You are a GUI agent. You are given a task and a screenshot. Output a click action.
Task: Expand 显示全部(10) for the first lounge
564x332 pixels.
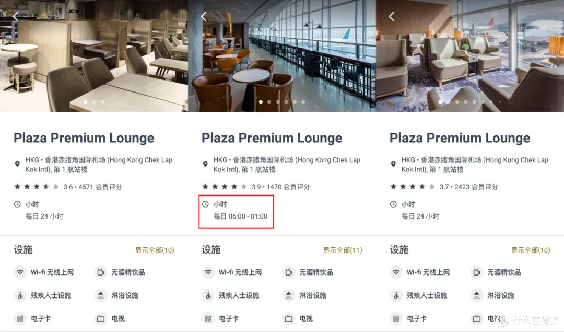point(155,250)
